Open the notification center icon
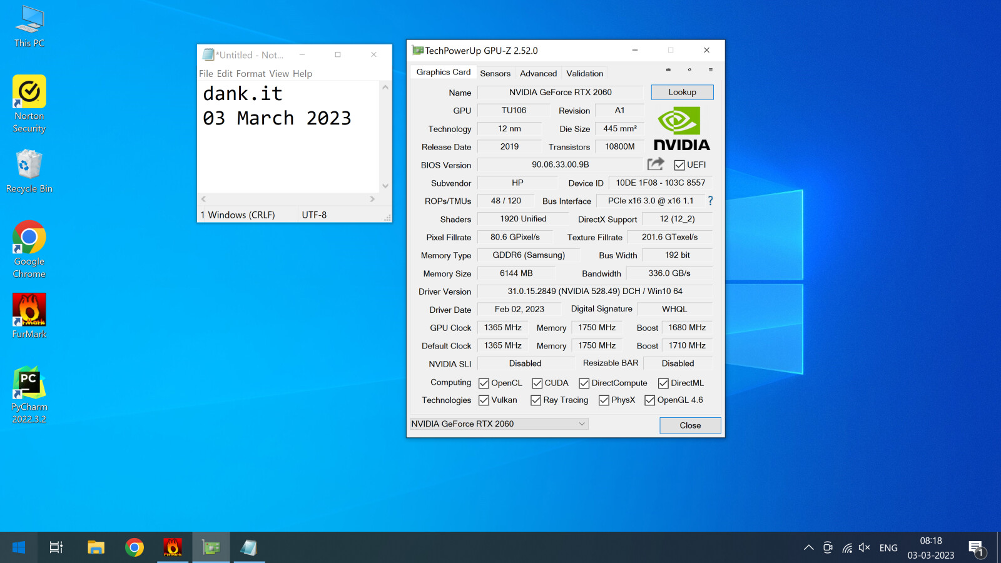1001x563 pixels. pyautogui.click(x=977, y=549)
